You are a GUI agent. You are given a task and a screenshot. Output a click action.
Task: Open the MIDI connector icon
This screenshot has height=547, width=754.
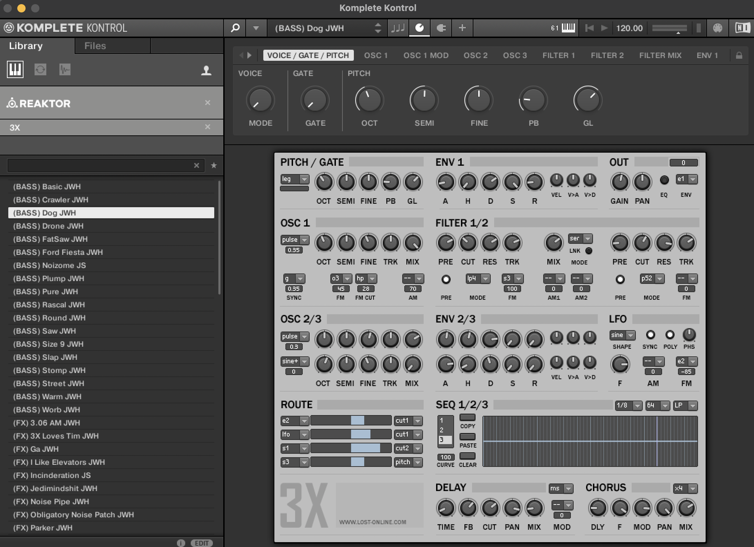pos(718,28)
